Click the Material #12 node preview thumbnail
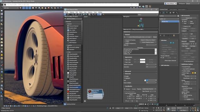The height and width of the screenshot is (112, 200). 90,91
